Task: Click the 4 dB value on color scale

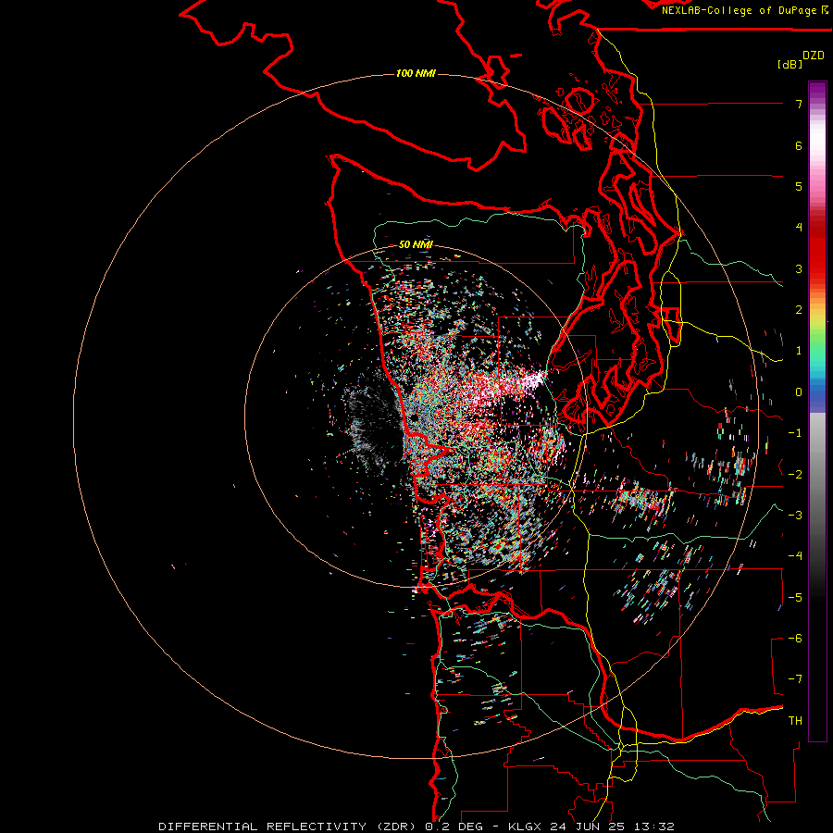Action: (x=799, y=228)
